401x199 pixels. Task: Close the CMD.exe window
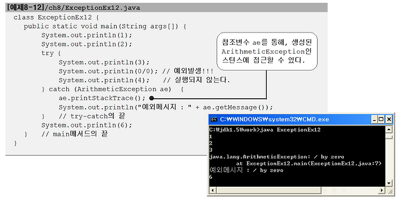389,119
